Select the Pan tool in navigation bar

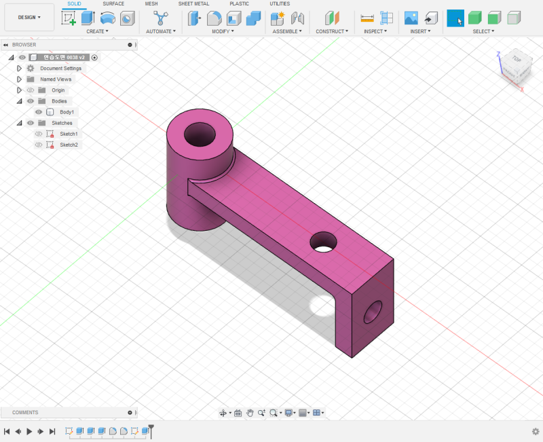click(x=250, y=412)
